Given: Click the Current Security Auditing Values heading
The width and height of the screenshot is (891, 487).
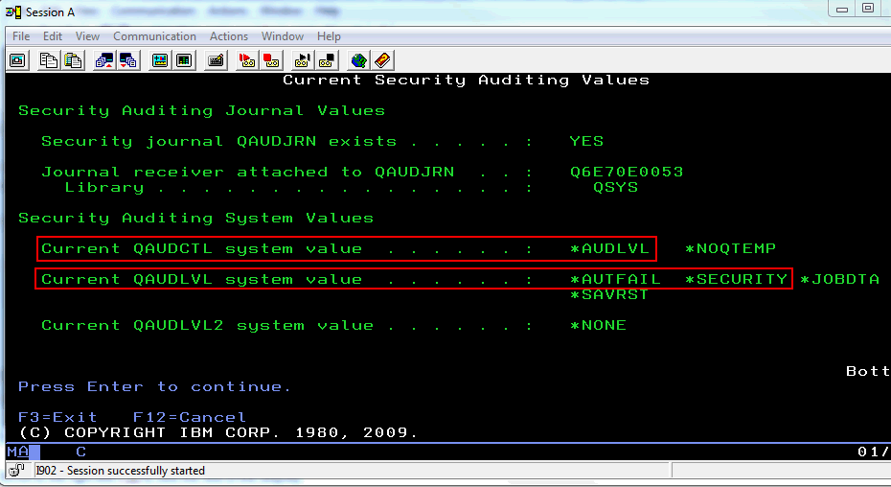Looking at the screenshot, I should [x=466, y=81].
